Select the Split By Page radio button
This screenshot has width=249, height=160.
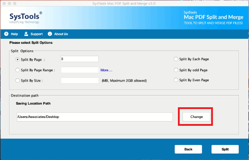(18, 60)
